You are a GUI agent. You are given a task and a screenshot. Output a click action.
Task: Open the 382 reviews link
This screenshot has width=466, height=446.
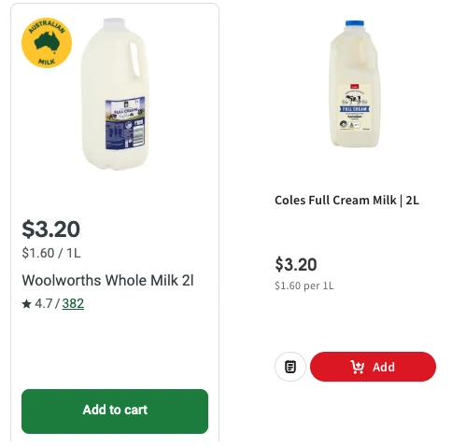pos(73,303)
